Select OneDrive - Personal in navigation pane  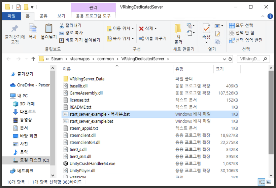30,85
